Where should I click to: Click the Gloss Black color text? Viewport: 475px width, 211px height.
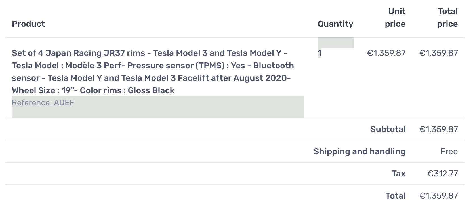coord(151,90)
